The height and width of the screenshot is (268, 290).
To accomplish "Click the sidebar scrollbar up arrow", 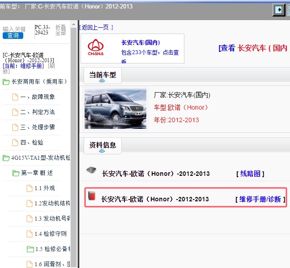I will pos(73,25).
